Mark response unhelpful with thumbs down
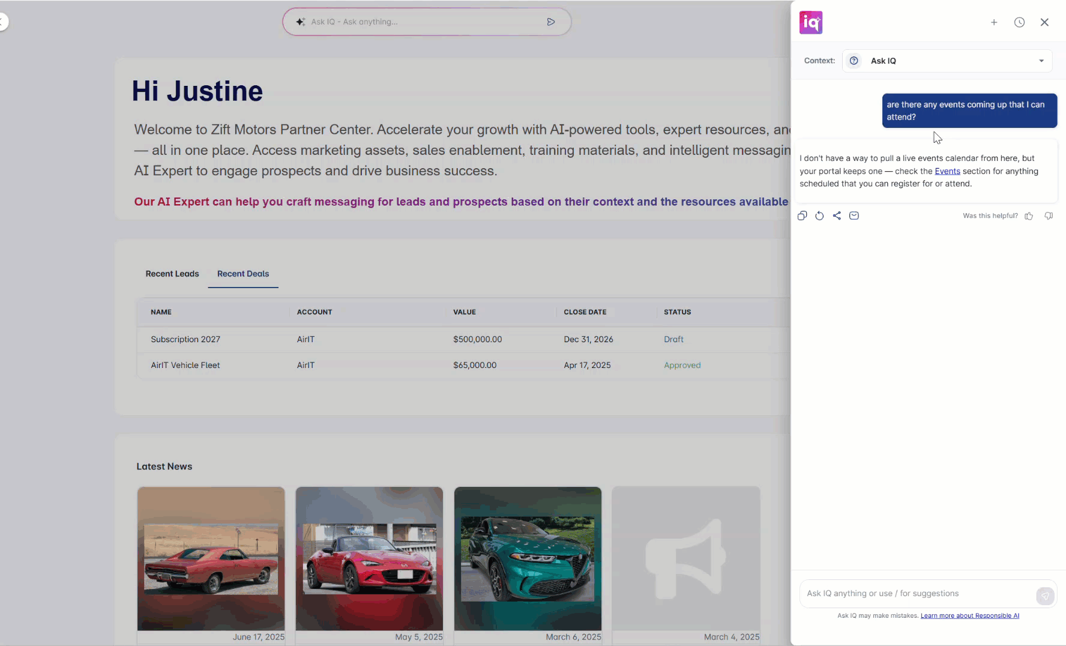Viewport: 1066px width, 646px height. (1049, 216)
